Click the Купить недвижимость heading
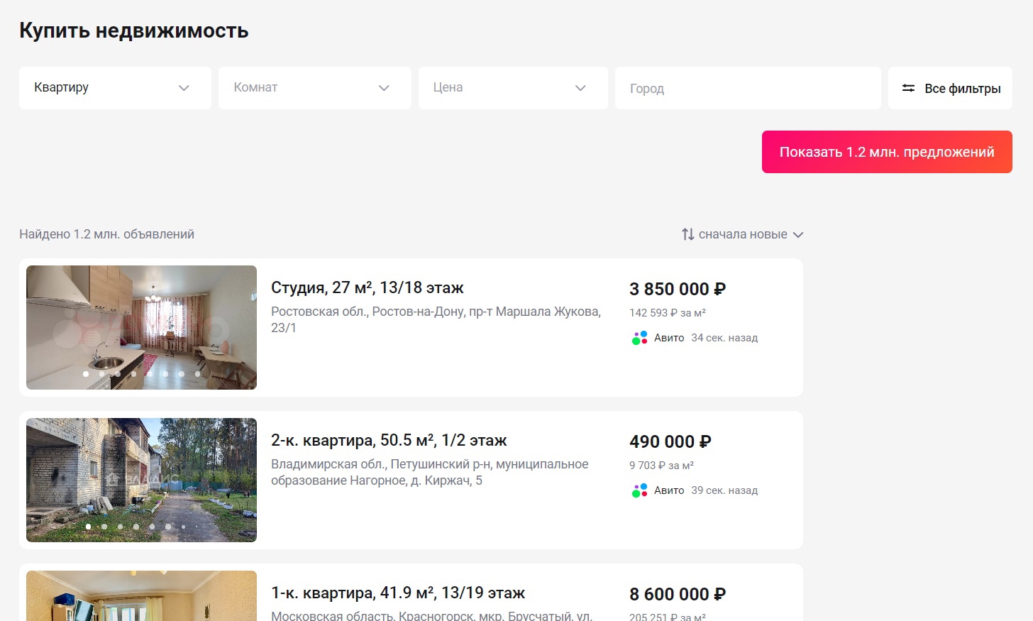The image size is (1033, 621). point(133,31)
